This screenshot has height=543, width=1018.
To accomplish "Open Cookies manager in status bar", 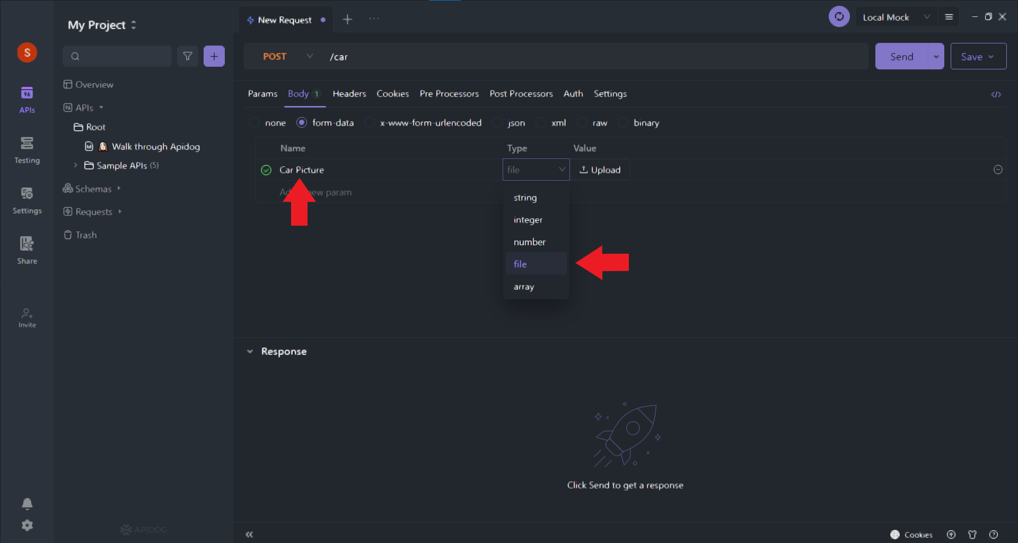I will [x=911, y=535].
